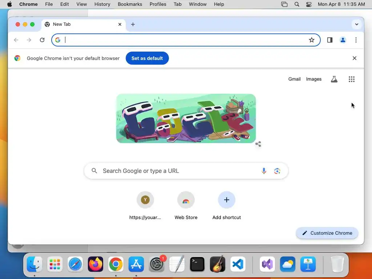
Task: Open the Apple menu
Action: tap(9, 4)
